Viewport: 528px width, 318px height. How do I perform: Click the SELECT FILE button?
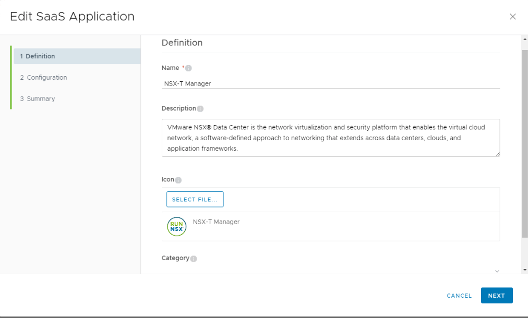tap(195, 199)
